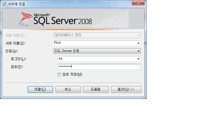Close the 서버에 연결 dialog
Viewport: 208px width, 130px height.
click(138, 3)
